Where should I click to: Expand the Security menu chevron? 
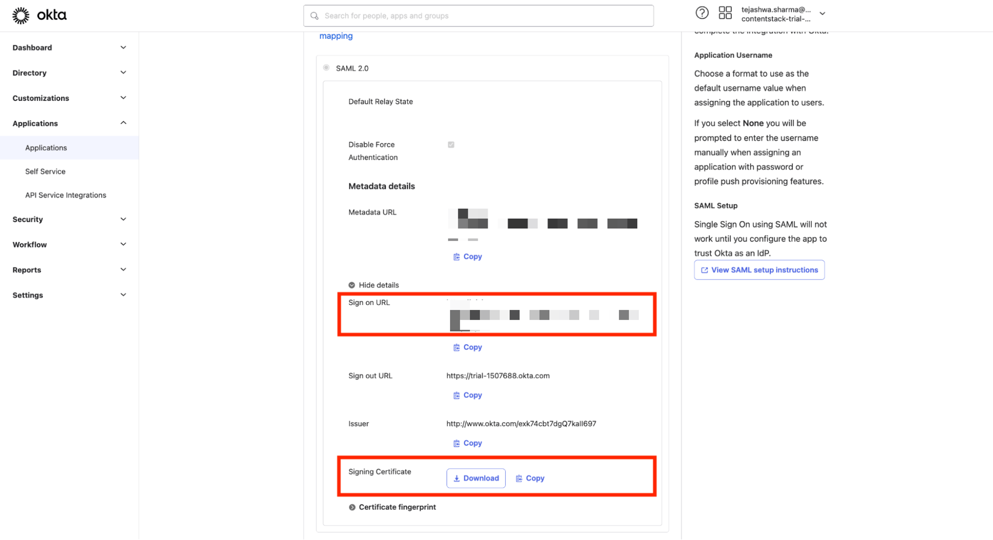click(x=123, y=219)
